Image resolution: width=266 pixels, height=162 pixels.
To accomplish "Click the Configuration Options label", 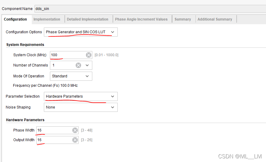I will pos(24,32).
